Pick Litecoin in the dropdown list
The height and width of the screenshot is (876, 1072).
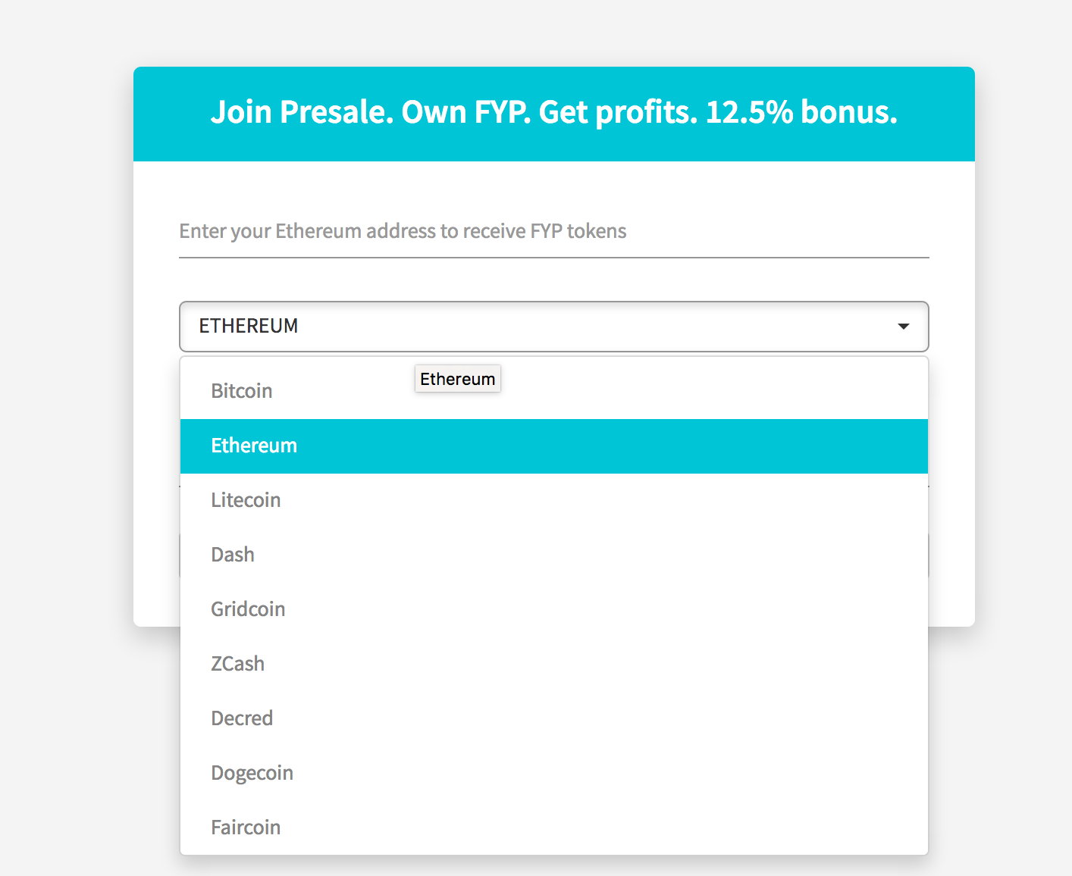click(246, 500)
